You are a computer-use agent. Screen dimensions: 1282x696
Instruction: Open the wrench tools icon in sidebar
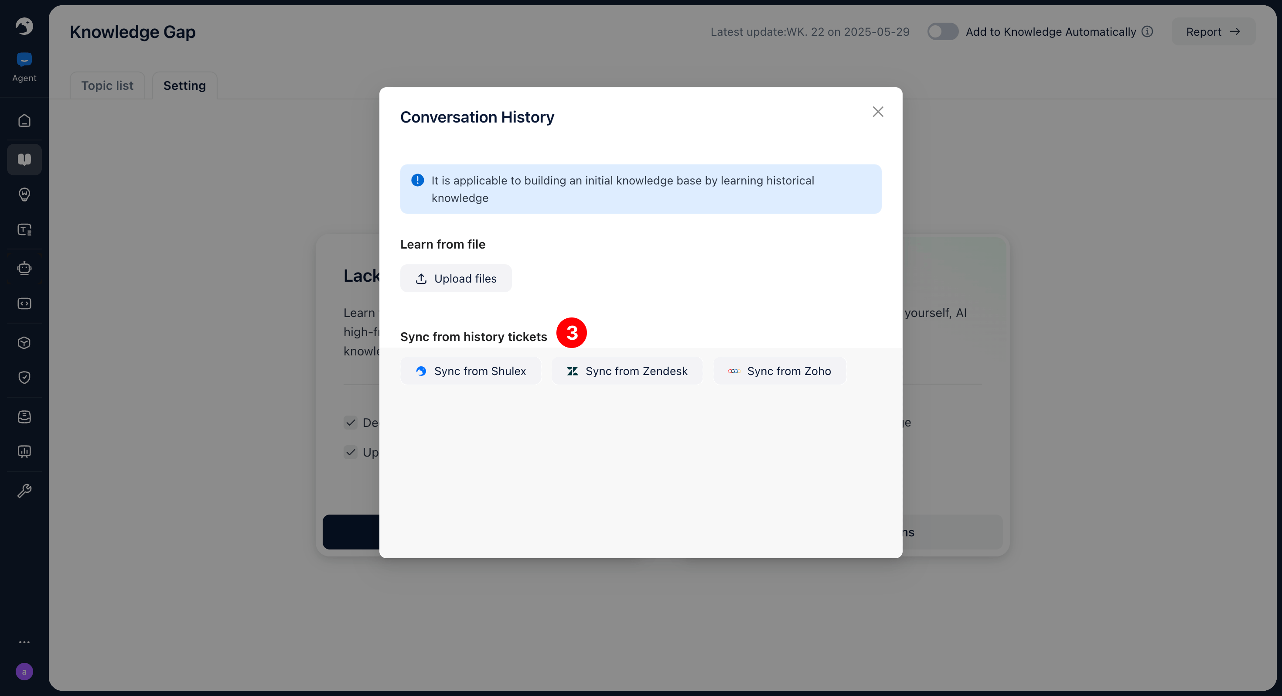coord(24,491)
